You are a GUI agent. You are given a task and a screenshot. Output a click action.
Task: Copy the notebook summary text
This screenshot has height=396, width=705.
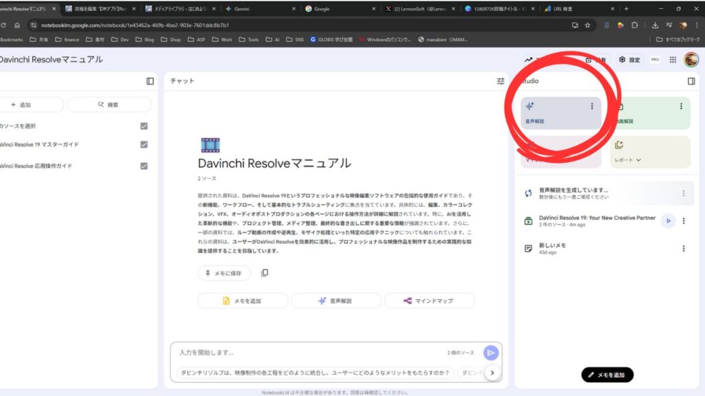[x=265, y=273]
